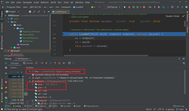189x111 pixels.
Task: Open Evaluate Expression icon in debugger
Action: 69,63
